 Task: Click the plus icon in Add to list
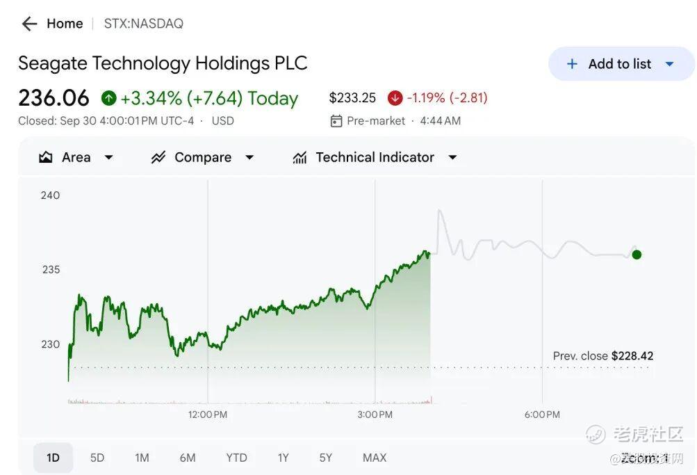pos(572,64)
